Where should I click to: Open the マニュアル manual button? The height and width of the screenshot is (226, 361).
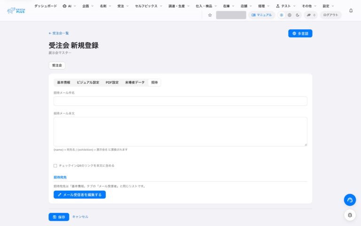pos(261,15)
